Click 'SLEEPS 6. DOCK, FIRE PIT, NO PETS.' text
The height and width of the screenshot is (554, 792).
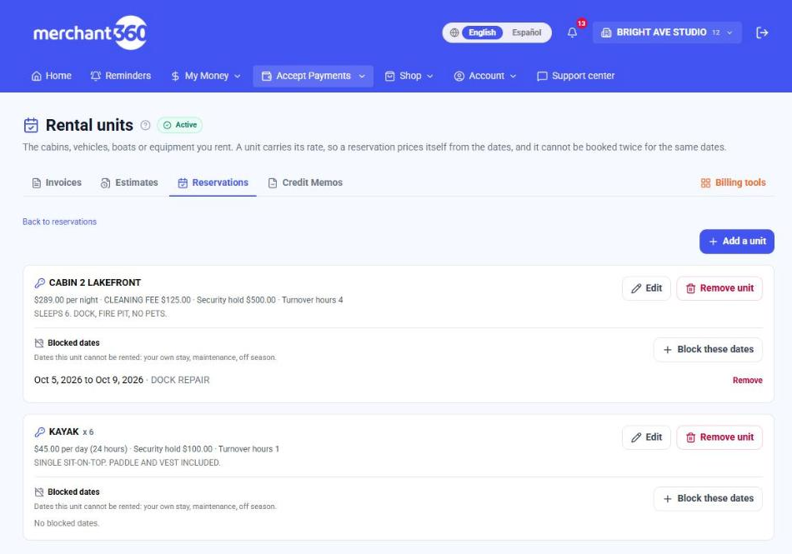pos(101,314)
